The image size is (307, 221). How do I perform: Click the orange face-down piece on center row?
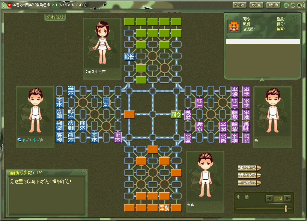129,114
